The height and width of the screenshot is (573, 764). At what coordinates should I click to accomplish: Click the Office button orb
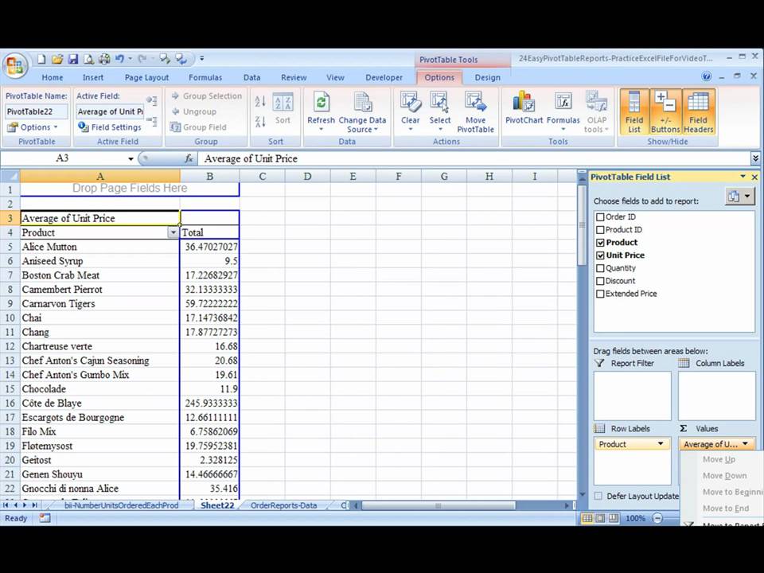(x=14, y=66)
